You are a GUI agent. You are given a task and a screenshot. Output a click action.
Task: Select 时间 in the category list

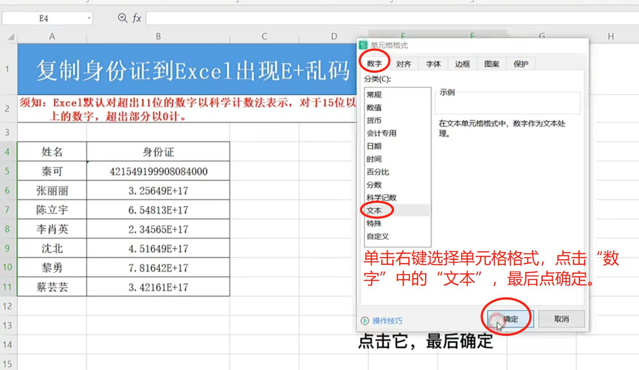[397, 159]
